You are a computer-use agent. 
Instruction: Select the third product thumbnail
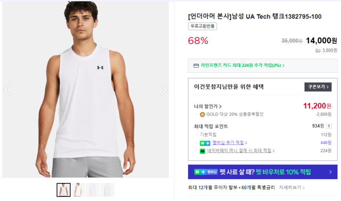click(92, 190)
